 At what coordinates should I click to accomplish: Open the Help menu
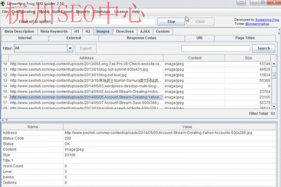pos(135,11)
